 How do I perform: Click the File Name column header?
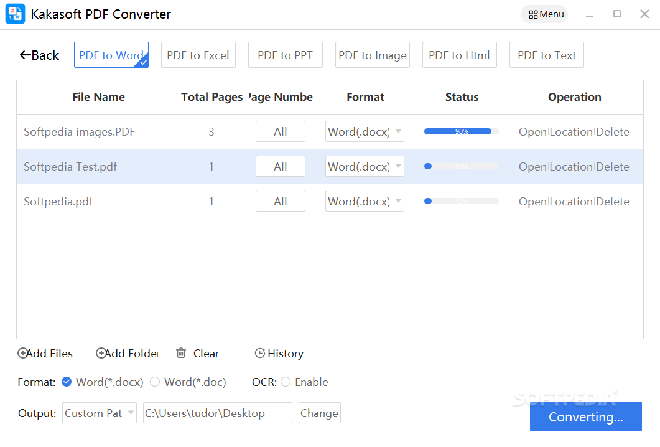98,97
